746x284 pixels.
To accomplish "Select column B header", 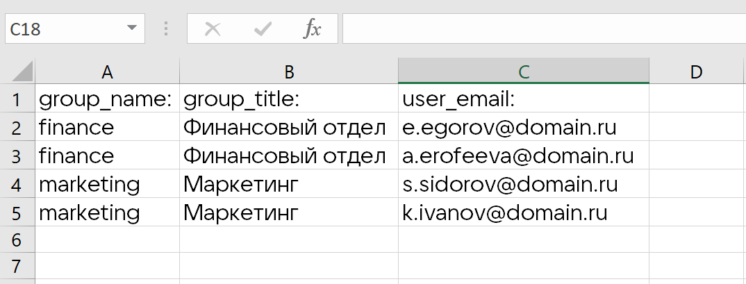I will pyautogui.click(x=289, y=72).
